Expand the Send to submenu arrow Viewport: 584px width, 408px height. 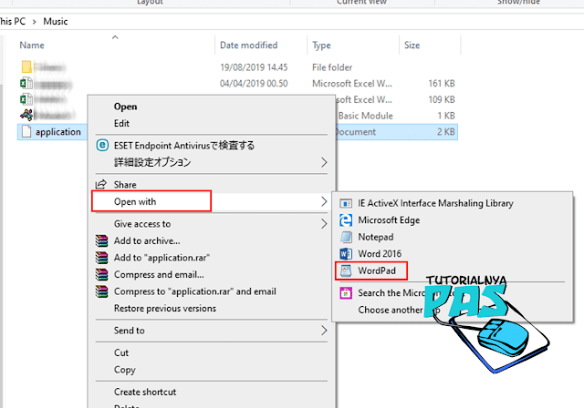tap(324, 331)
